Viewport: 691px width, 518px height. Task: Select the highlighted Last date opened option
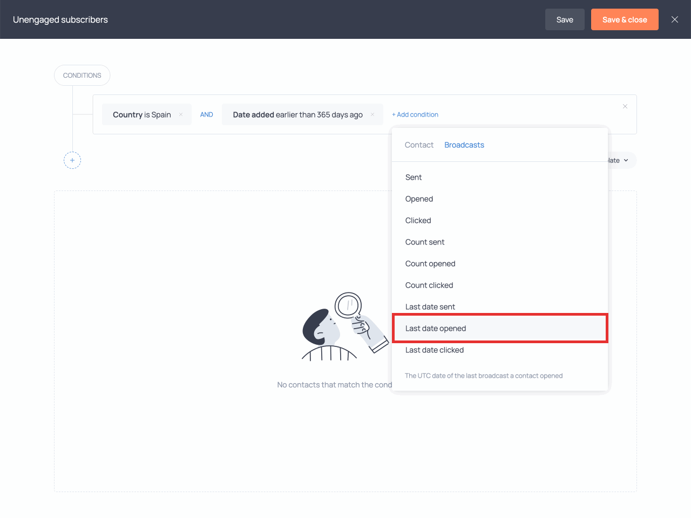(436, 328)
